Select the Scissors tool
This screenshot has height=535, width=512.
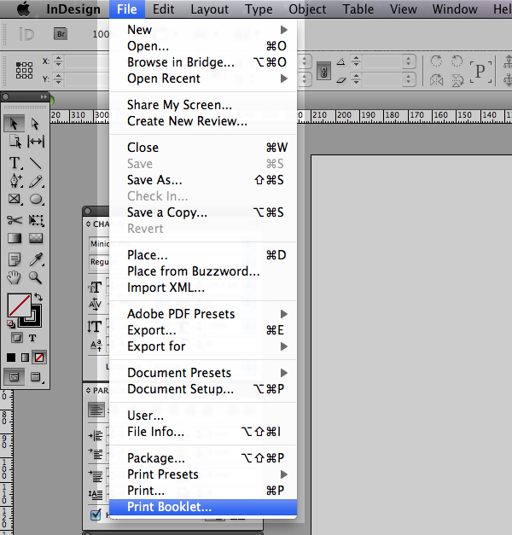point(15,220)
